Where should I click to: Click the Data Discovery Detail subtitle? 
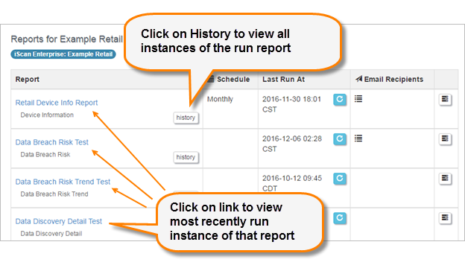click(51, 234)
